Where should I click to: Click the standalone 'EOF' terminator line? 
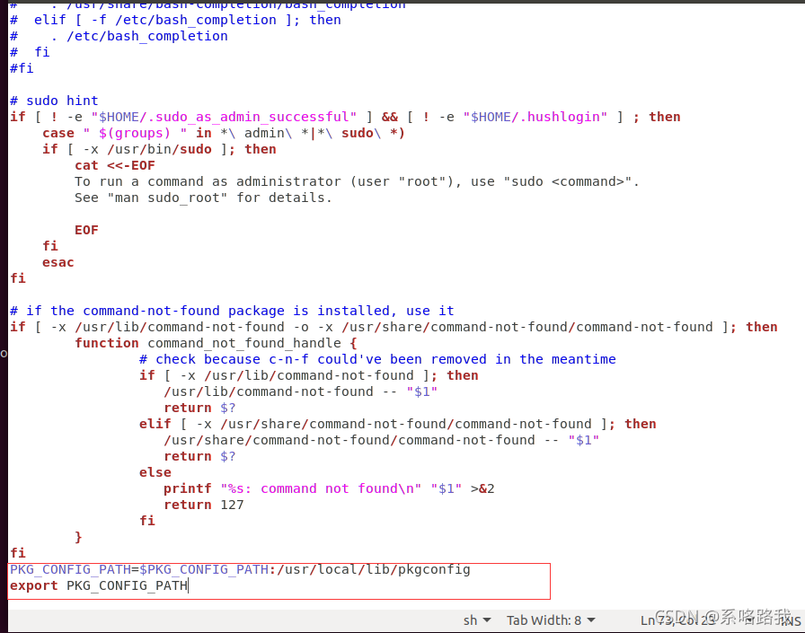coord(86,230)
